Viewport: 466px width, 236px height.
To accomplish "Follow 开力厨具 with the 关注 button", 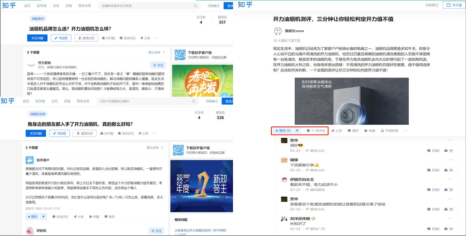I will (158, 65).
